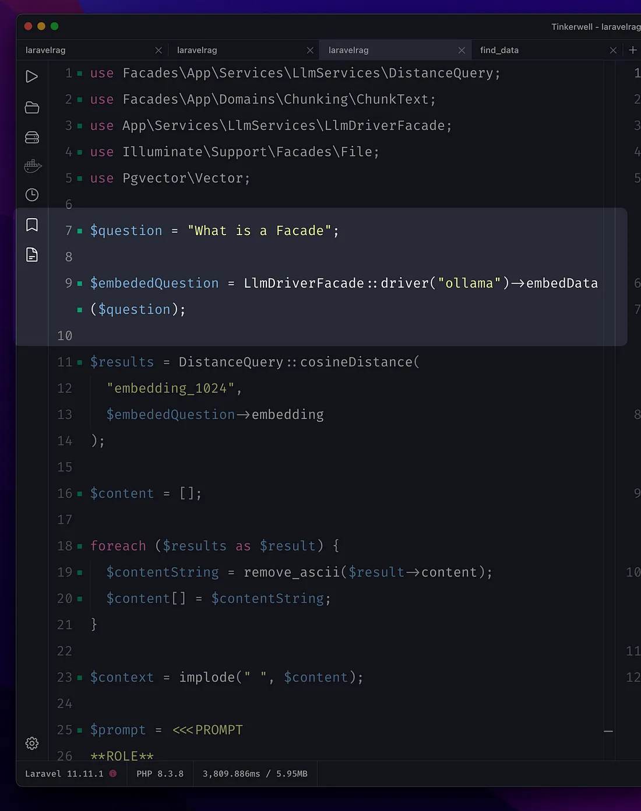The image size is (641, 811).
Task: Switch to the find_data tab
Action: tap(499, 50)
